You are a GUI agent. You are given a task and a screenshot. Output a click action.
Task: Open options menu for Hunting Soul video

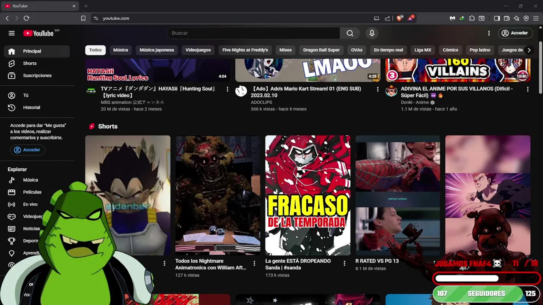[227, 89]
